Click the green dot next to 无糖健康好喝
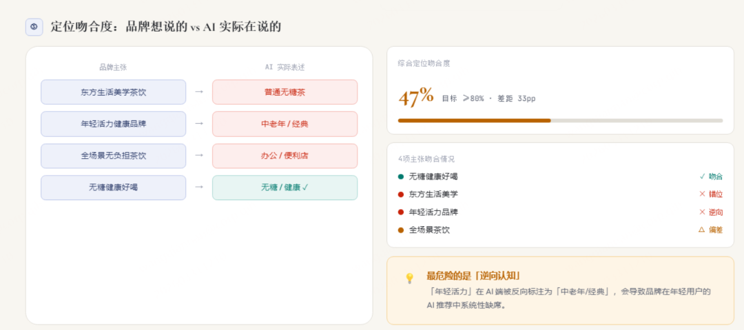Viewport: 744px width, 330px height. (401, 176)
